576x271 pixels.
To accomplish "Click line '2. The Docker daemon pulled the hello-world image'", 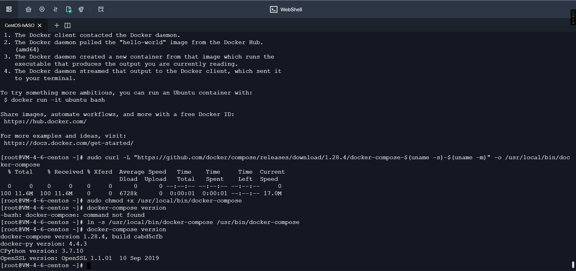I will (133, 42).
